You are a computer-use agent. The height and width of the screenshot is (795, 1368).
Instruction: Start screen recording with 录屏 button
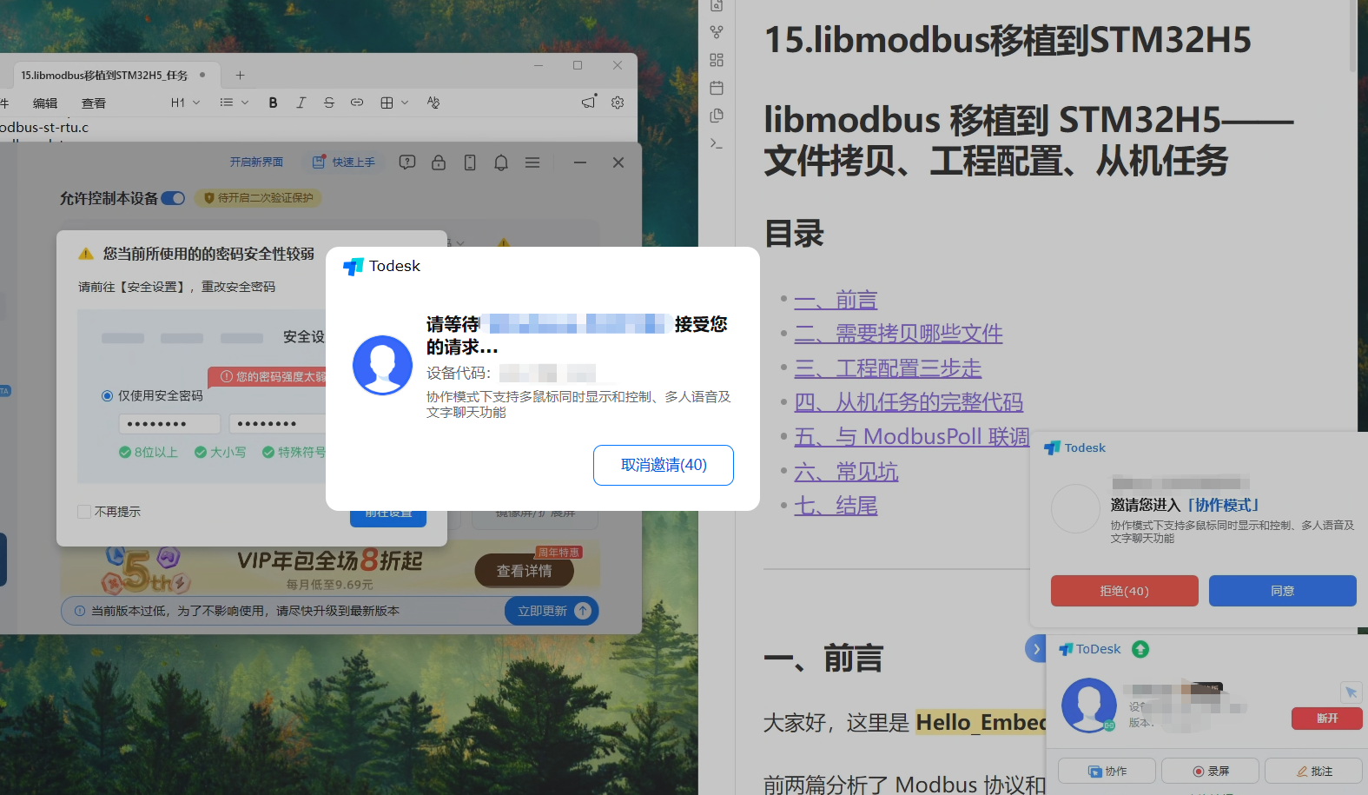pyautogui.click(x=1211, y=772)
